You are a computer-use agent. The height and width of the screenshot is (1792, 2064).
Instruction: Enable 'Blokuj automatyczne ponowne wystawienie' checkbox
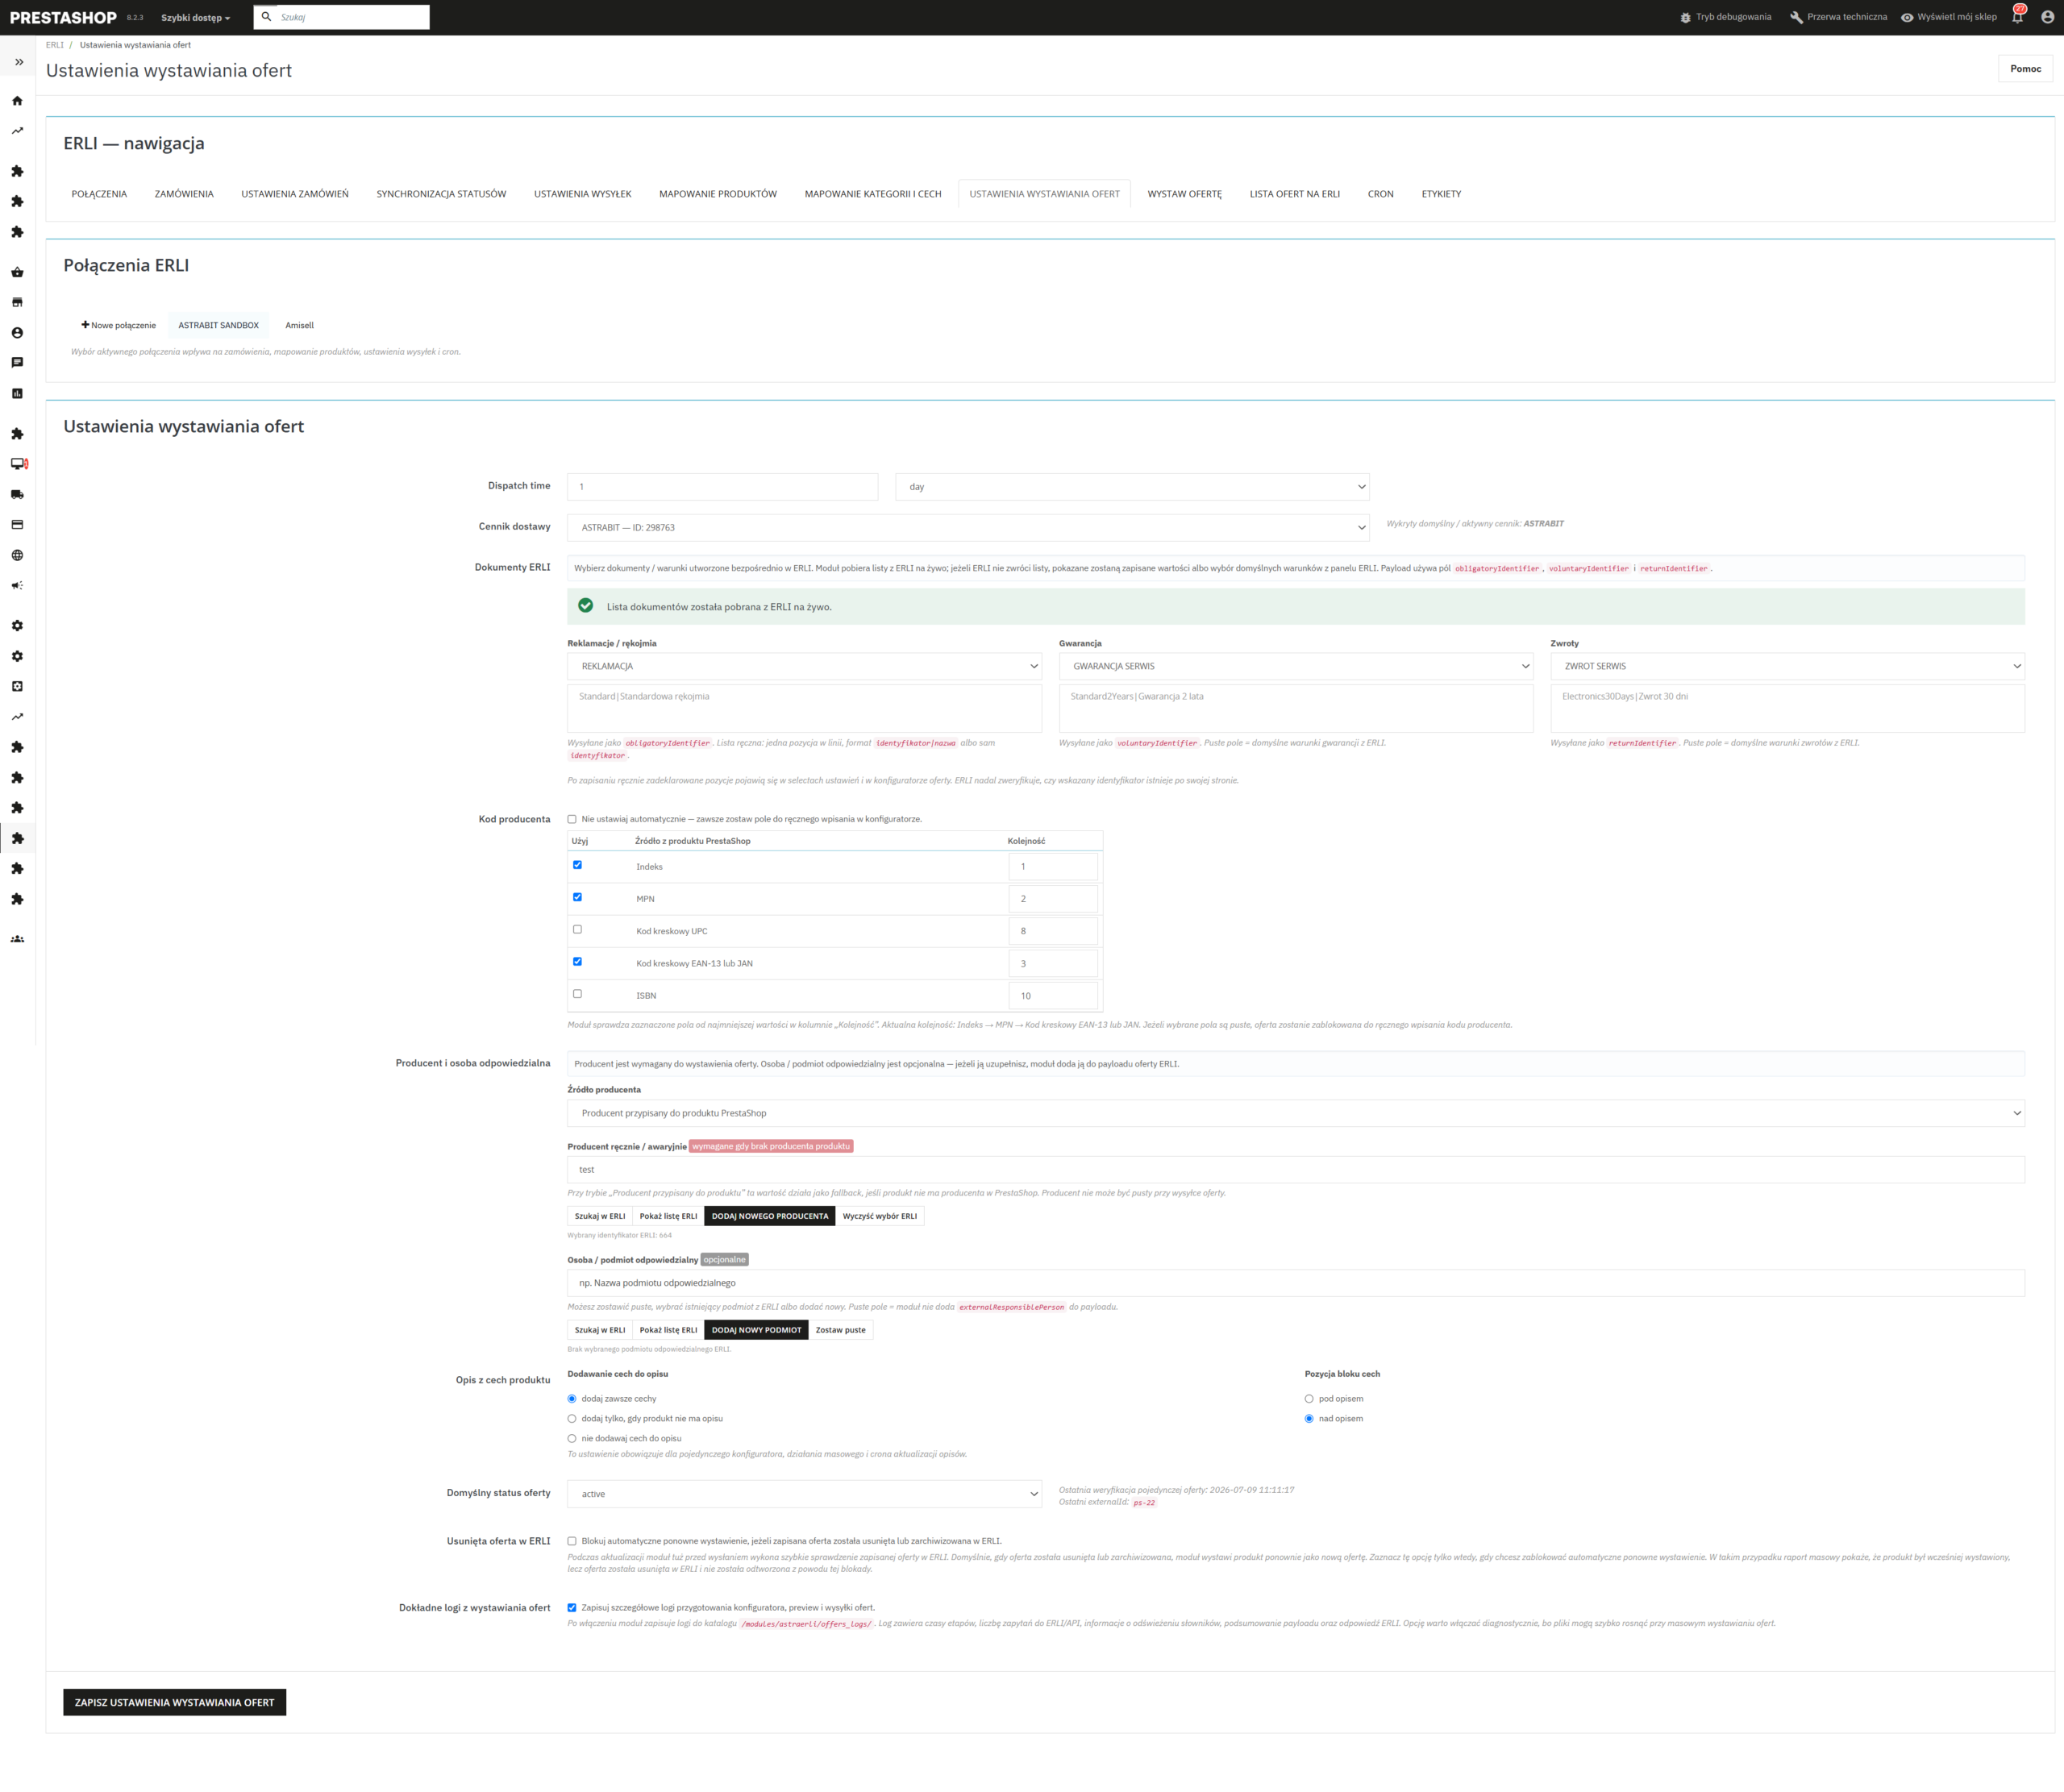pyautogui.click(x=572, y=1541)
